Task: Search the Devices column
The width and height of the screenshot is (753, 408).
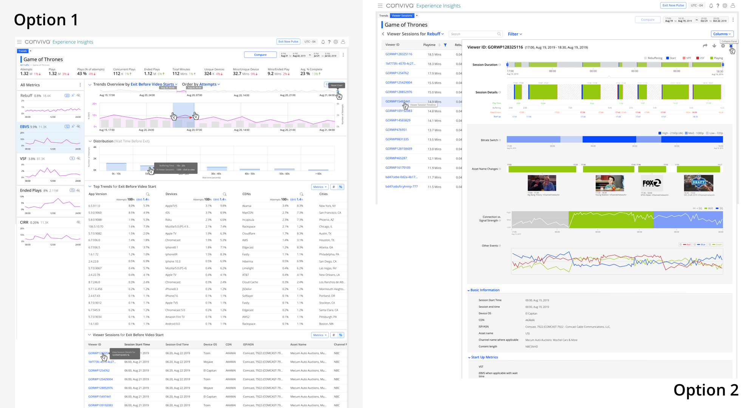Action: tap(224, 194)
